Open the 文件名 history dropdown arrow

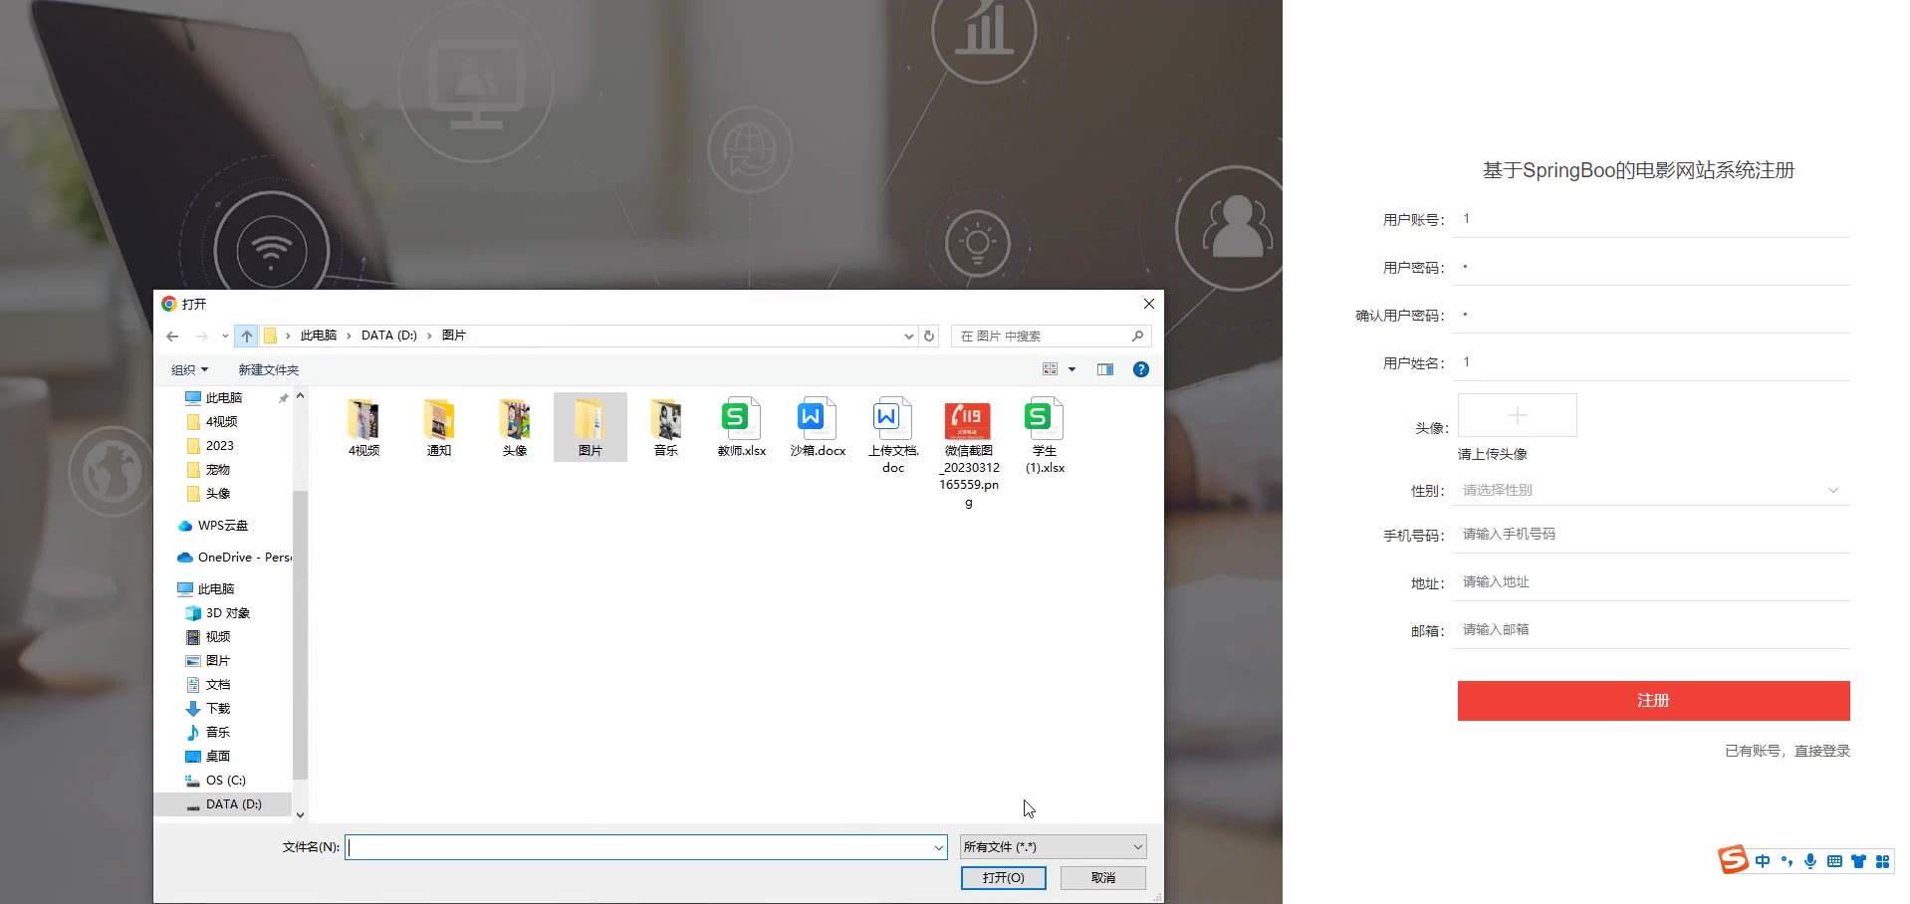point(938,847)
